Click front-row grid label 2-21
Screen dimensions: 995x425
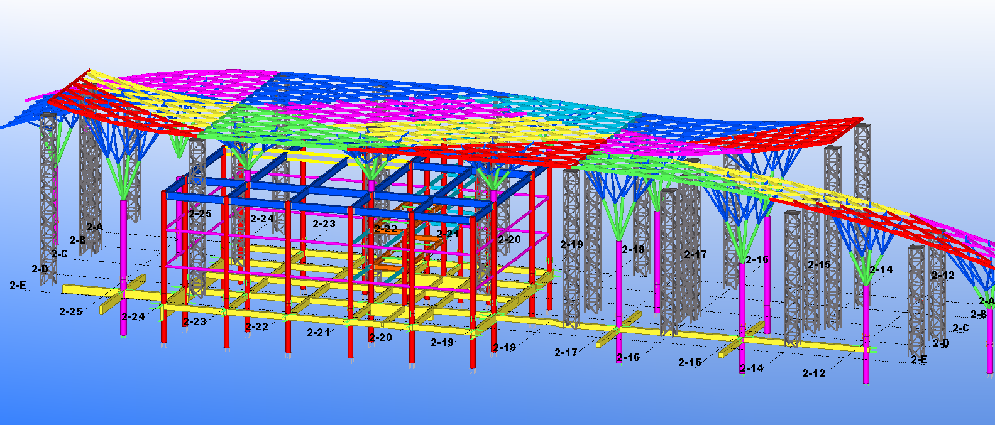pos(318,332)
